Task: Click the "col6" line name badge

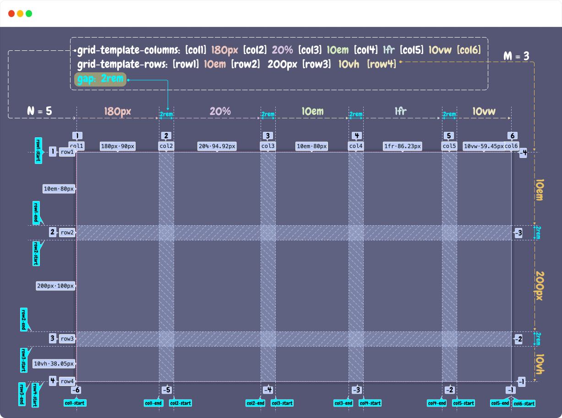Action: [511, 146]
